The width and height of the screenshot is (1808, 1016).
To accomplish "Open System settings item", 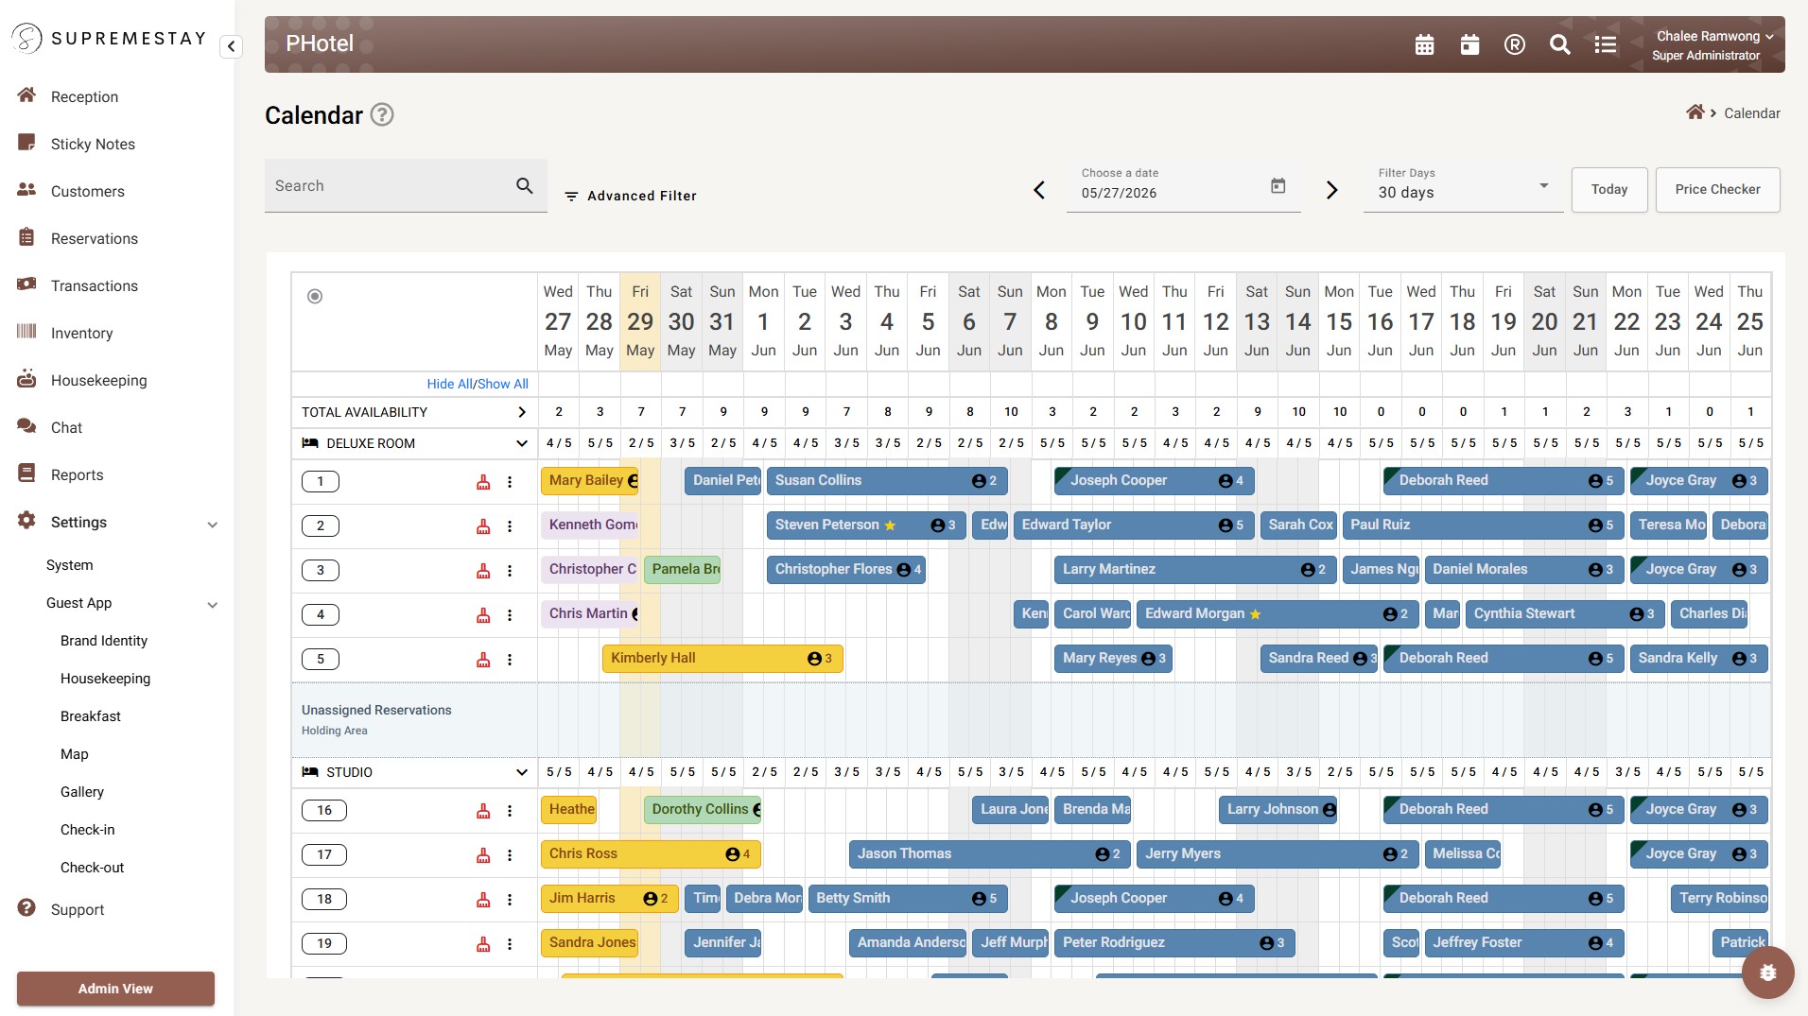I will pyautogui.click(x=70, y=565).
